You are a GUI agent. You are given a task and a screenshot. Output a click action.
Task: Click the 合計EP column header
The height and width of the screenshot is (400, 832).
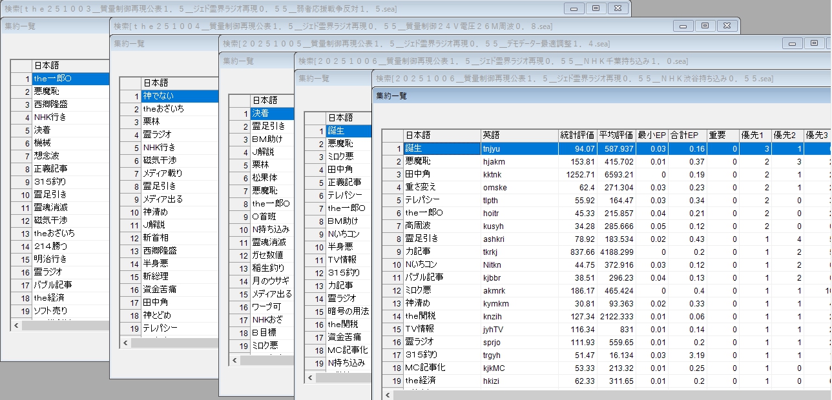685,135
